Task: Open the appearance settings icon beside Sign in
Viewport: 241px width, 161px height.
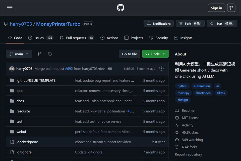Action: [231, 8]
